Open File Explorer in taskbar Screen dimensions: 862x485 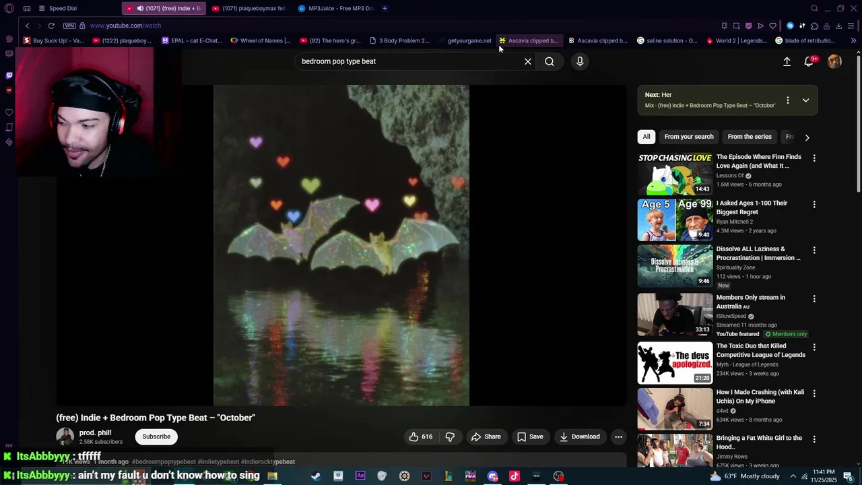(x=272, y=476)
